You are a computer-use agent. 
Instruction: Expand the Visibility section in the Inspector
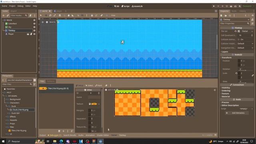click(x=226, y=88)
